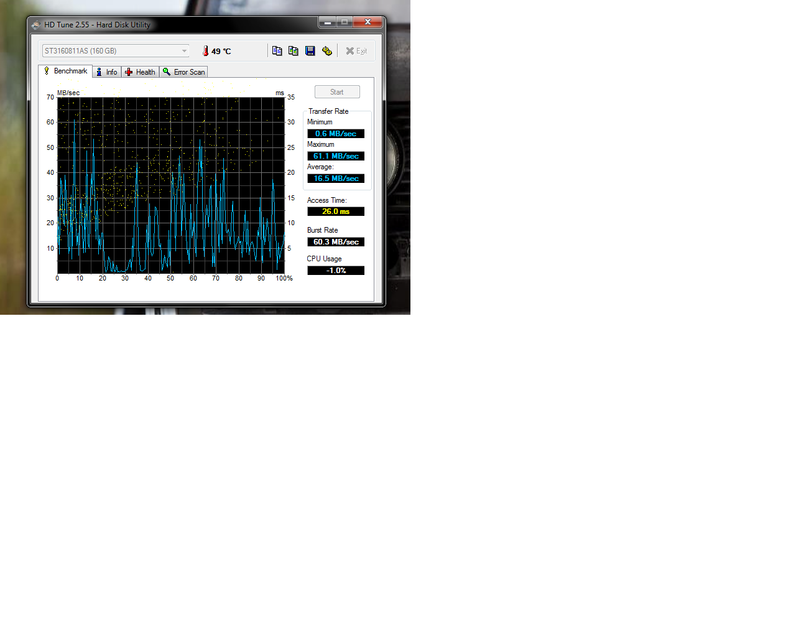Open the Health tab

point(141,72)
